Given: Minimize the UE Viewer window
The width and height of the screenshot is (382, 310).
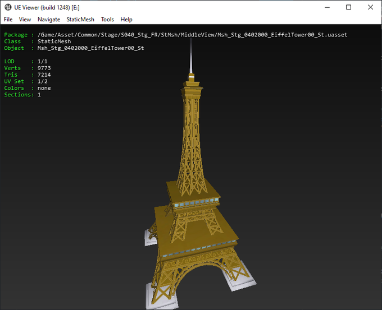Looking at the screenshot, I should click(x=322, y=7).
